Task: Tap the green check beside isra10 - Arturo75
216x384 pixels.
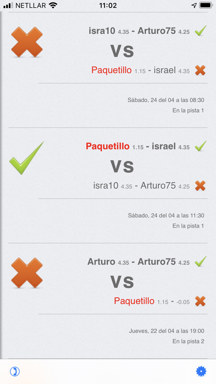Action: [201, 31]
